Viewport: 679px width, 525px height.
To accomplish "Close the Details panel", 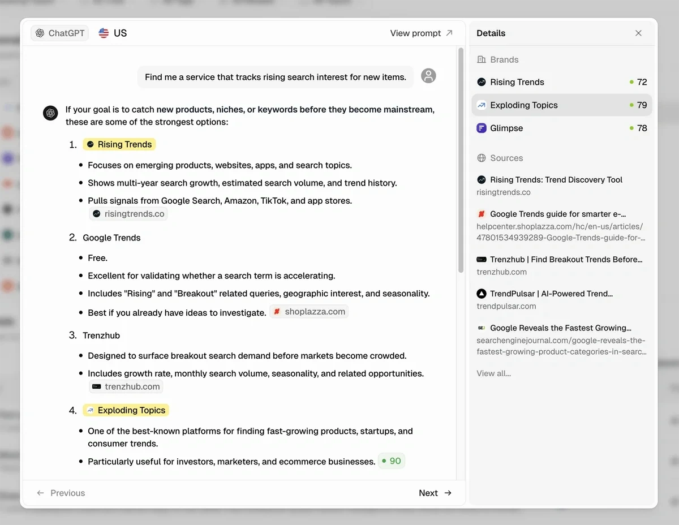I will tap(638, 33).
